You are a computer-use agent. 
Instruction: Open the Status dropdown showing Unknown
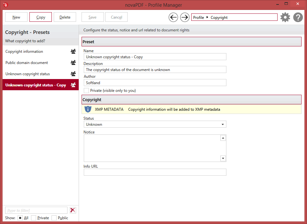[x=155, y=124]
